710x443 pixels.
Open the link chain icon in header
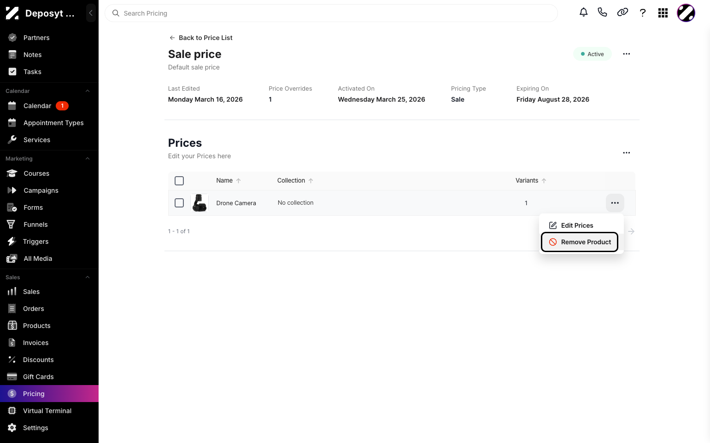pyautogui.click(x=622, y=12)
